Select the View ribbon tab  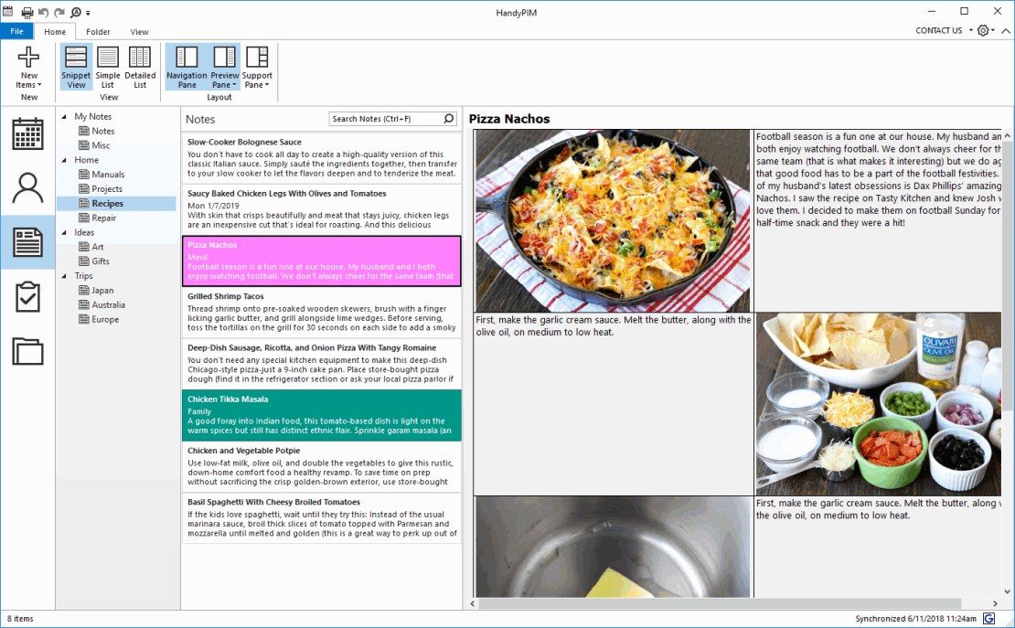click(139, 32)
